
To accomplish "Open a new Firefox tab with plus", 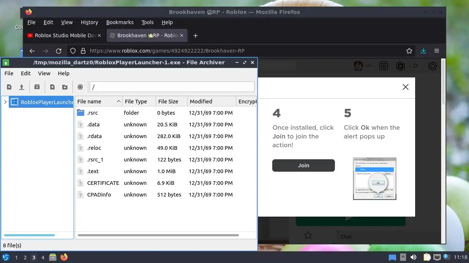I will click(x=195, y=35).
